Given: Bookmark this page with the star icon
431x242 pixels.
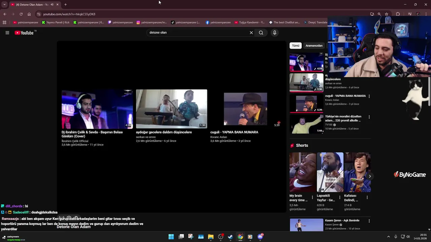Looking at the screenshot, I should click(387, 14).
